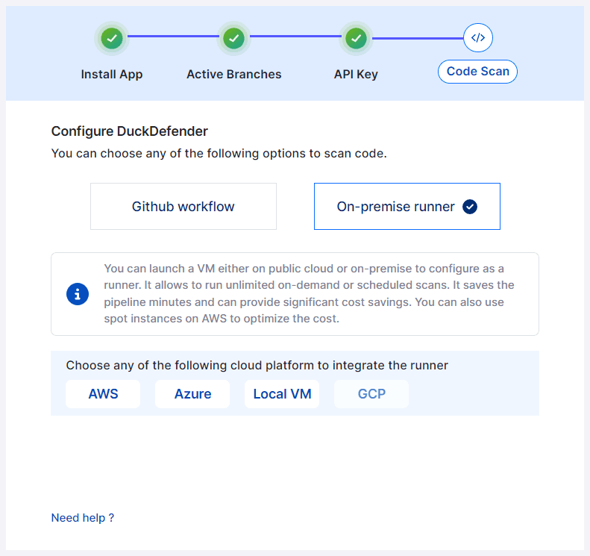Click the Configure DuckDefender heading

[130, 131]
